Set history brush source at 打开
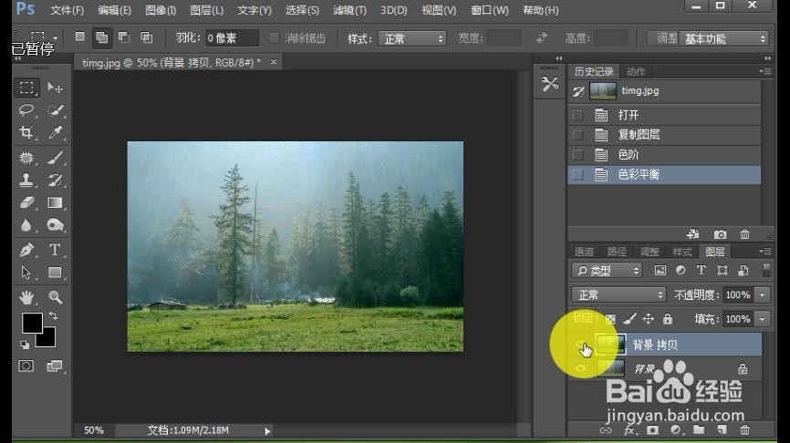790x443 pixels. 577,115
